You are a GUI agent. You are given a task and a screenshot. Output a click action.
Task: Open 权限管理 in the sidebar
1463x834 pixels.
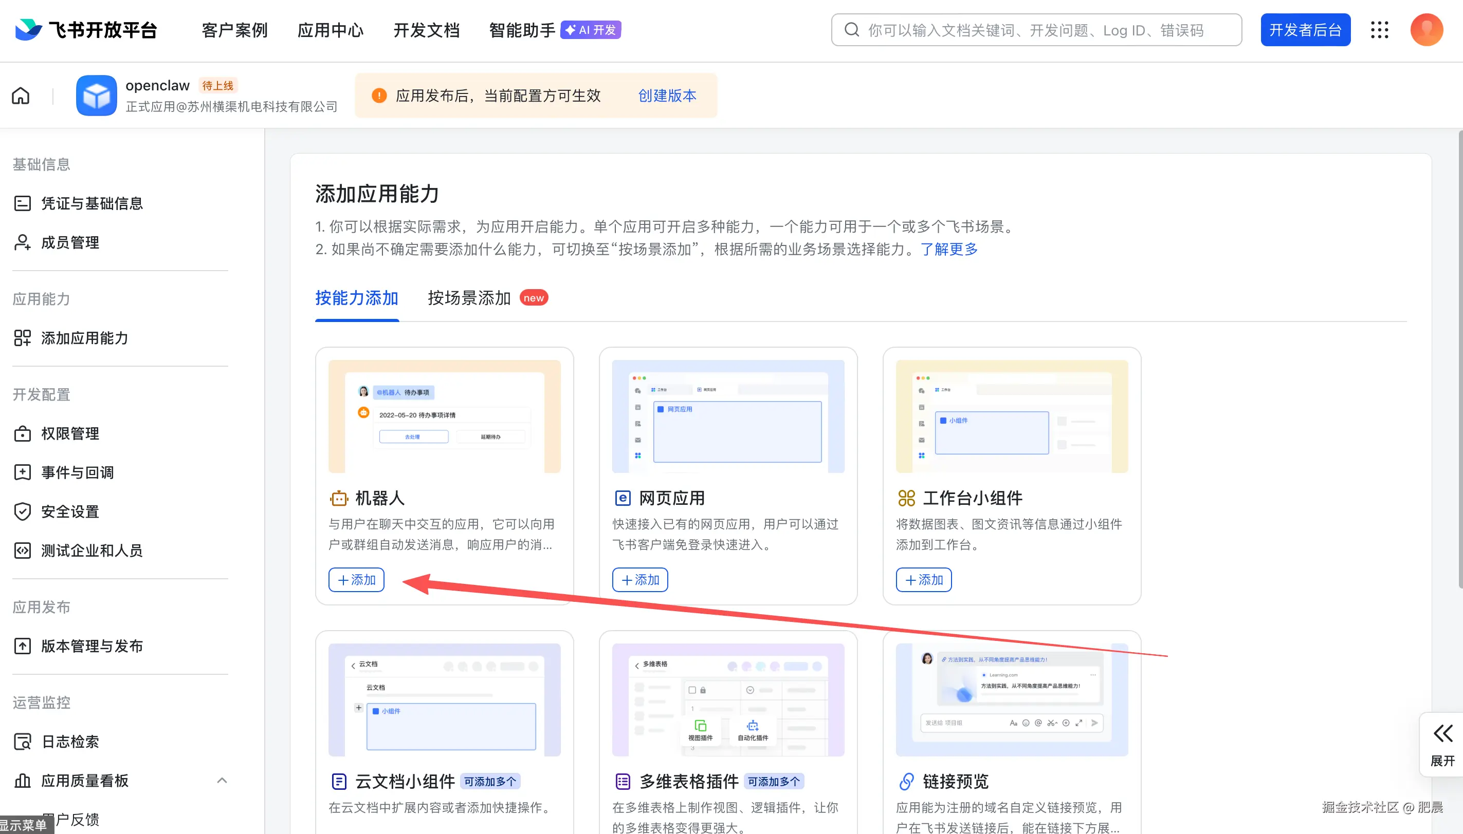[70, 433]
